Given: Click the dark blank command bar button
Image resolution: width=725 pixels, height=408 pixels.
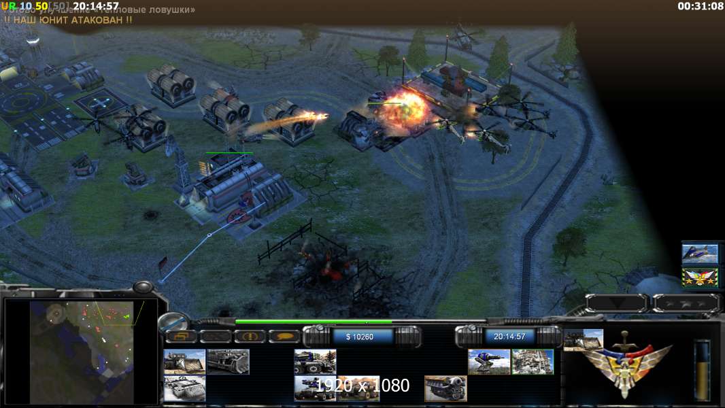Looking at the screenshot, I should tap(216, 337).
